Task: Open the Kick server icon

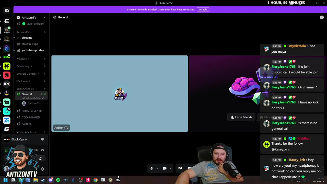Action: [x=7, y=57]
